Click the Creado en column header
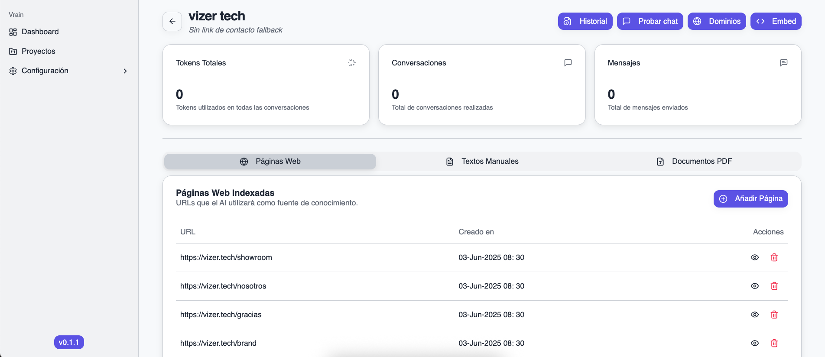 [476, 232]
